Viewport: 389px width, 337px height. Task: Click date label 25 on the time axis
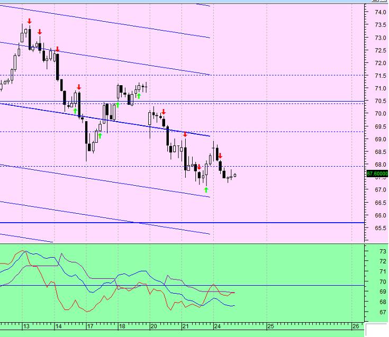[x=269, y=326]
